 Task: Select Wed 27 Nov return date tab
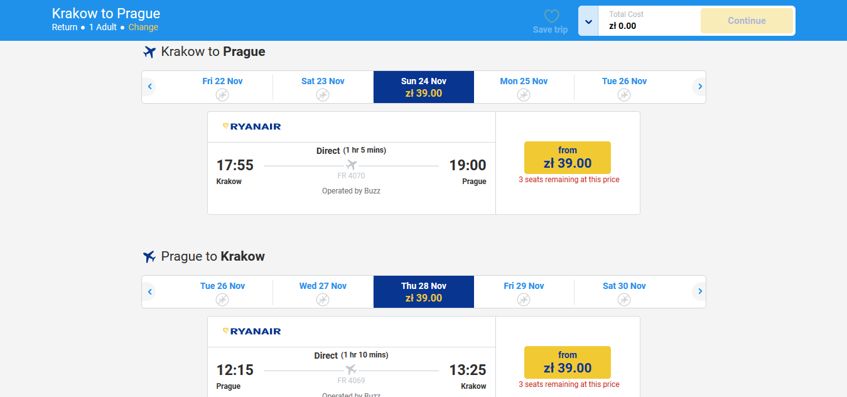click(x=323, y=292)
